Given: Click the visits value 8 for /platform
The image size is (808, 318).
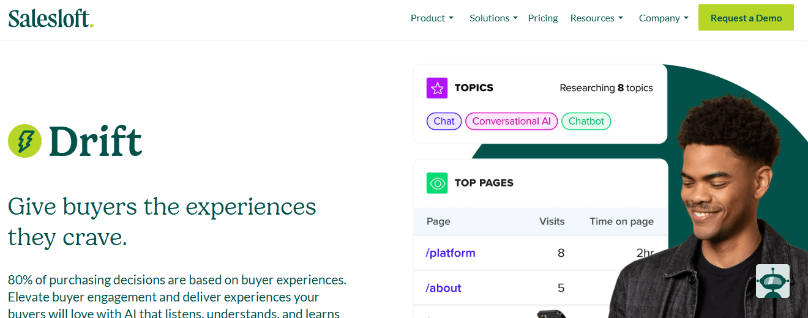Looking at the screenshot, I should coord(561,253).
